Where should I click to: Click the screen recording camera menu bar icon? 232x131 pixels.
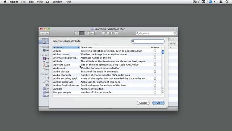pos(195,2)
